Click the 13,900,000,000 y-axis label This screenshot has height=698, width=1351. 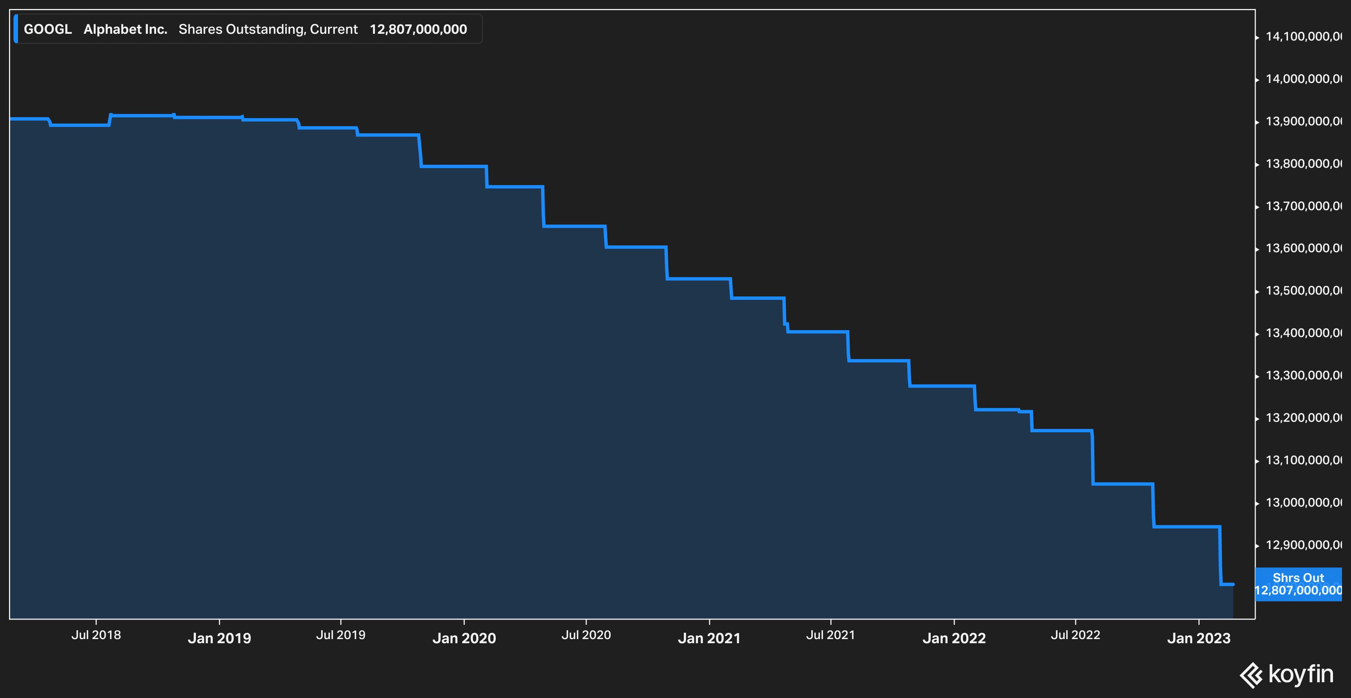[1304, 122]
